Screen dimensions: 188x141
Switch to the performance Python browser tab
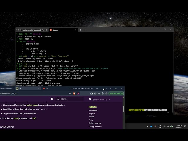(x=7, y=88)
